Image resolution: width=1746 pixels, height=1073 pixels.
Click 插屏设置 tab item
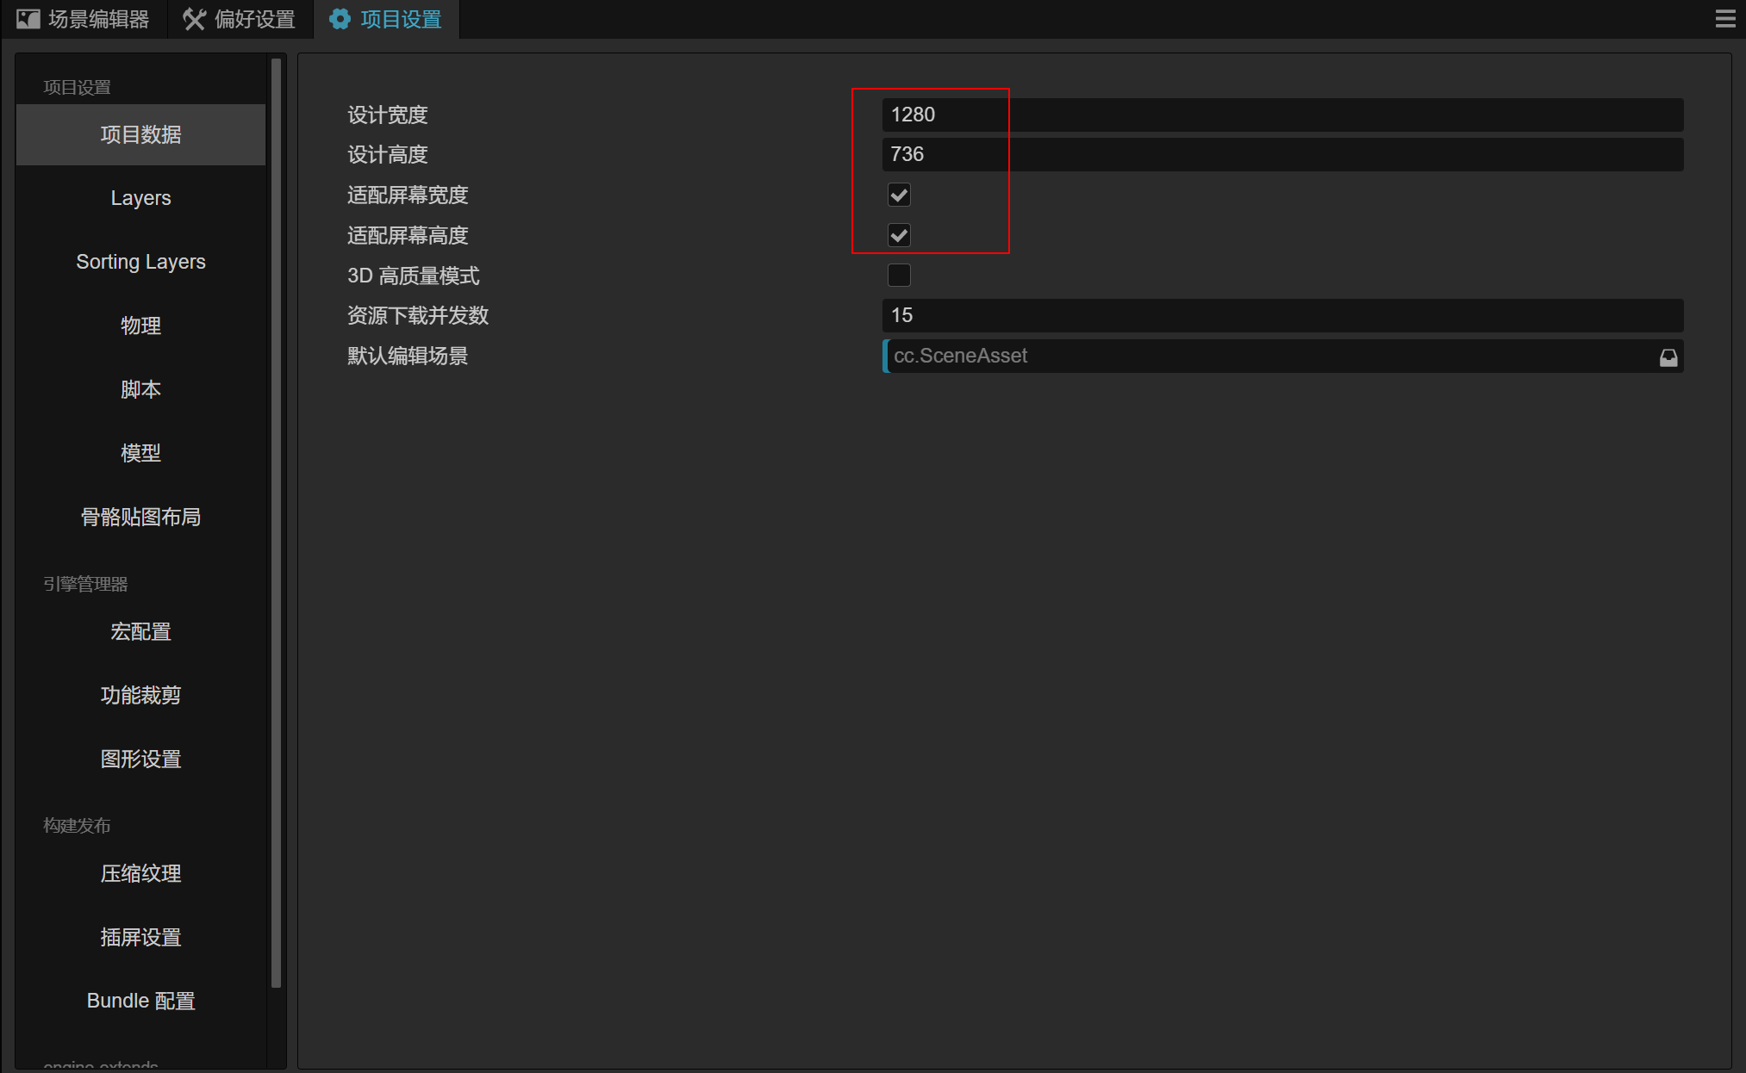[x=141, y=936]
